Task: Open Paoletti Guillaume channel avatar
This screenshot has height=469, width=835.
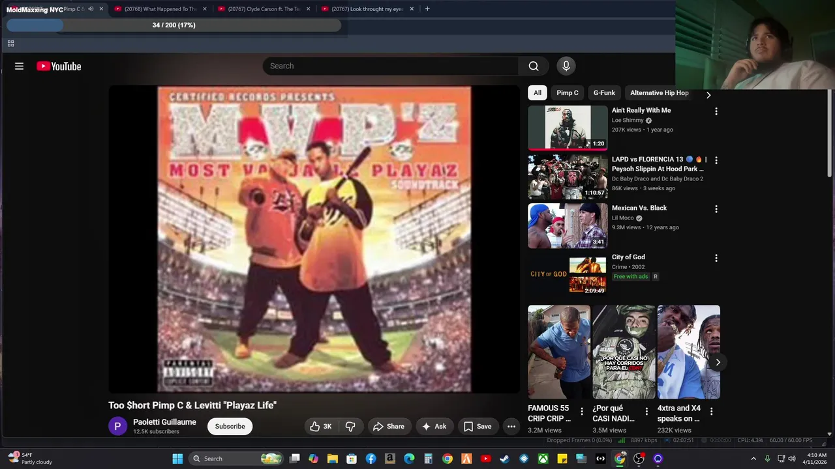Action: point(117,426)
